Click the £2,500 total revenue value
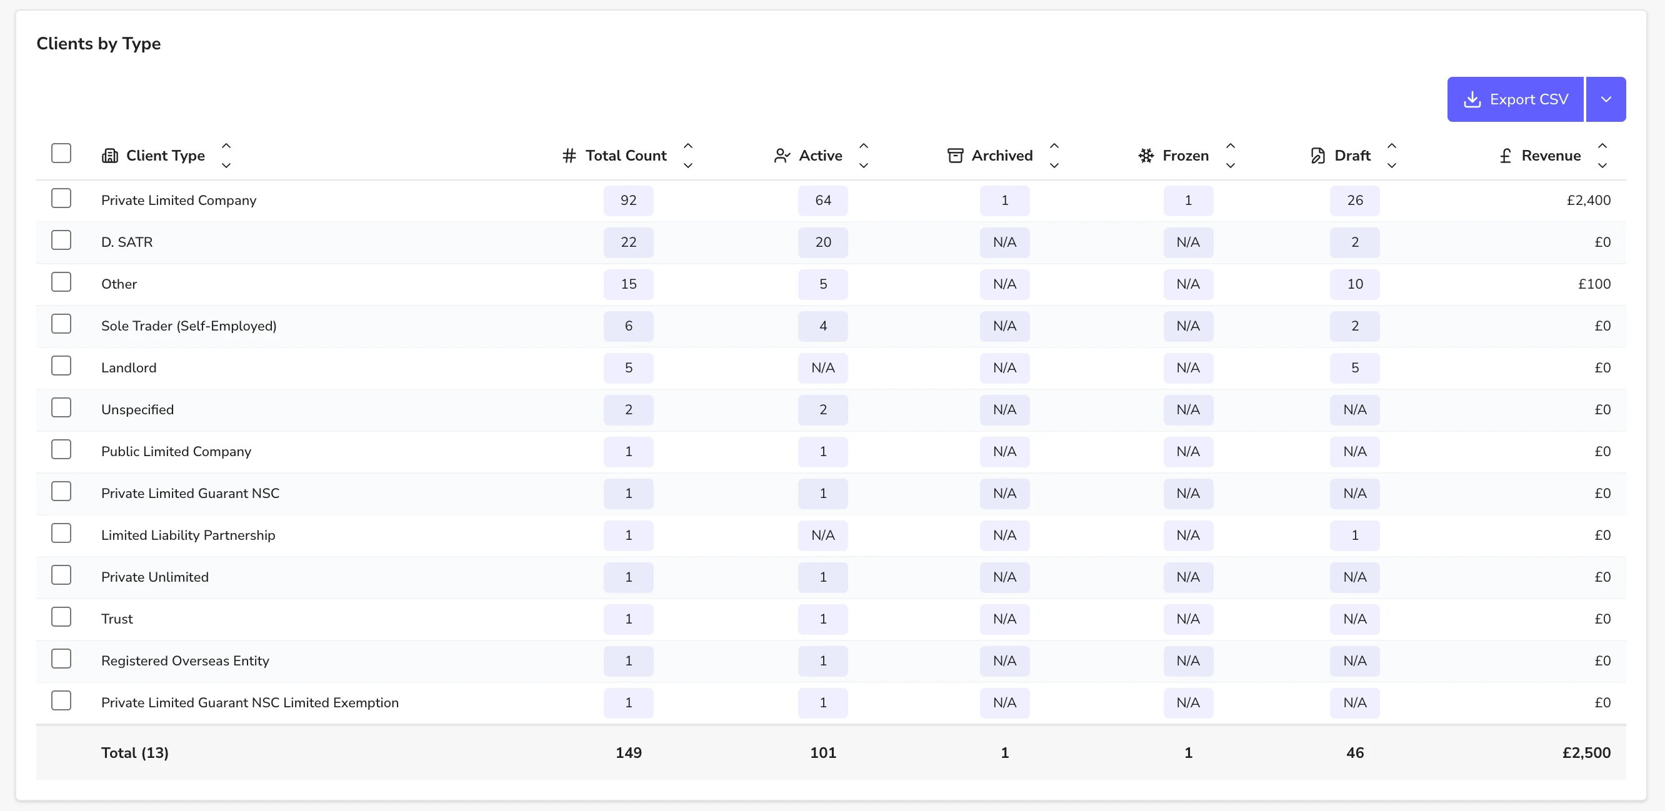This screenshot has height=811, width=1665. click(x=1586, y=753)
